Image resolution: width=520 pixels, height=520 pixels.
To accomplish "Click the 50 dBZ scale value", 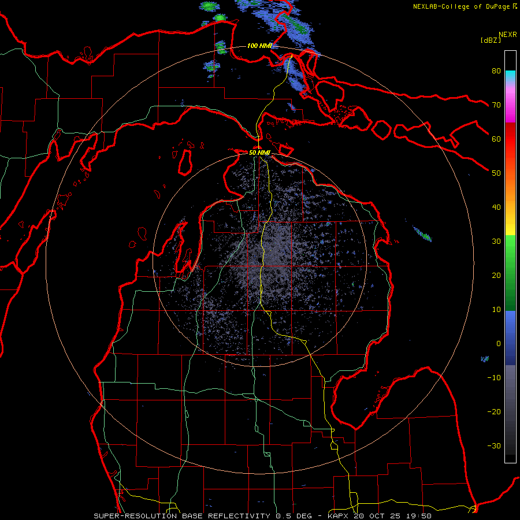I will 496,173.
